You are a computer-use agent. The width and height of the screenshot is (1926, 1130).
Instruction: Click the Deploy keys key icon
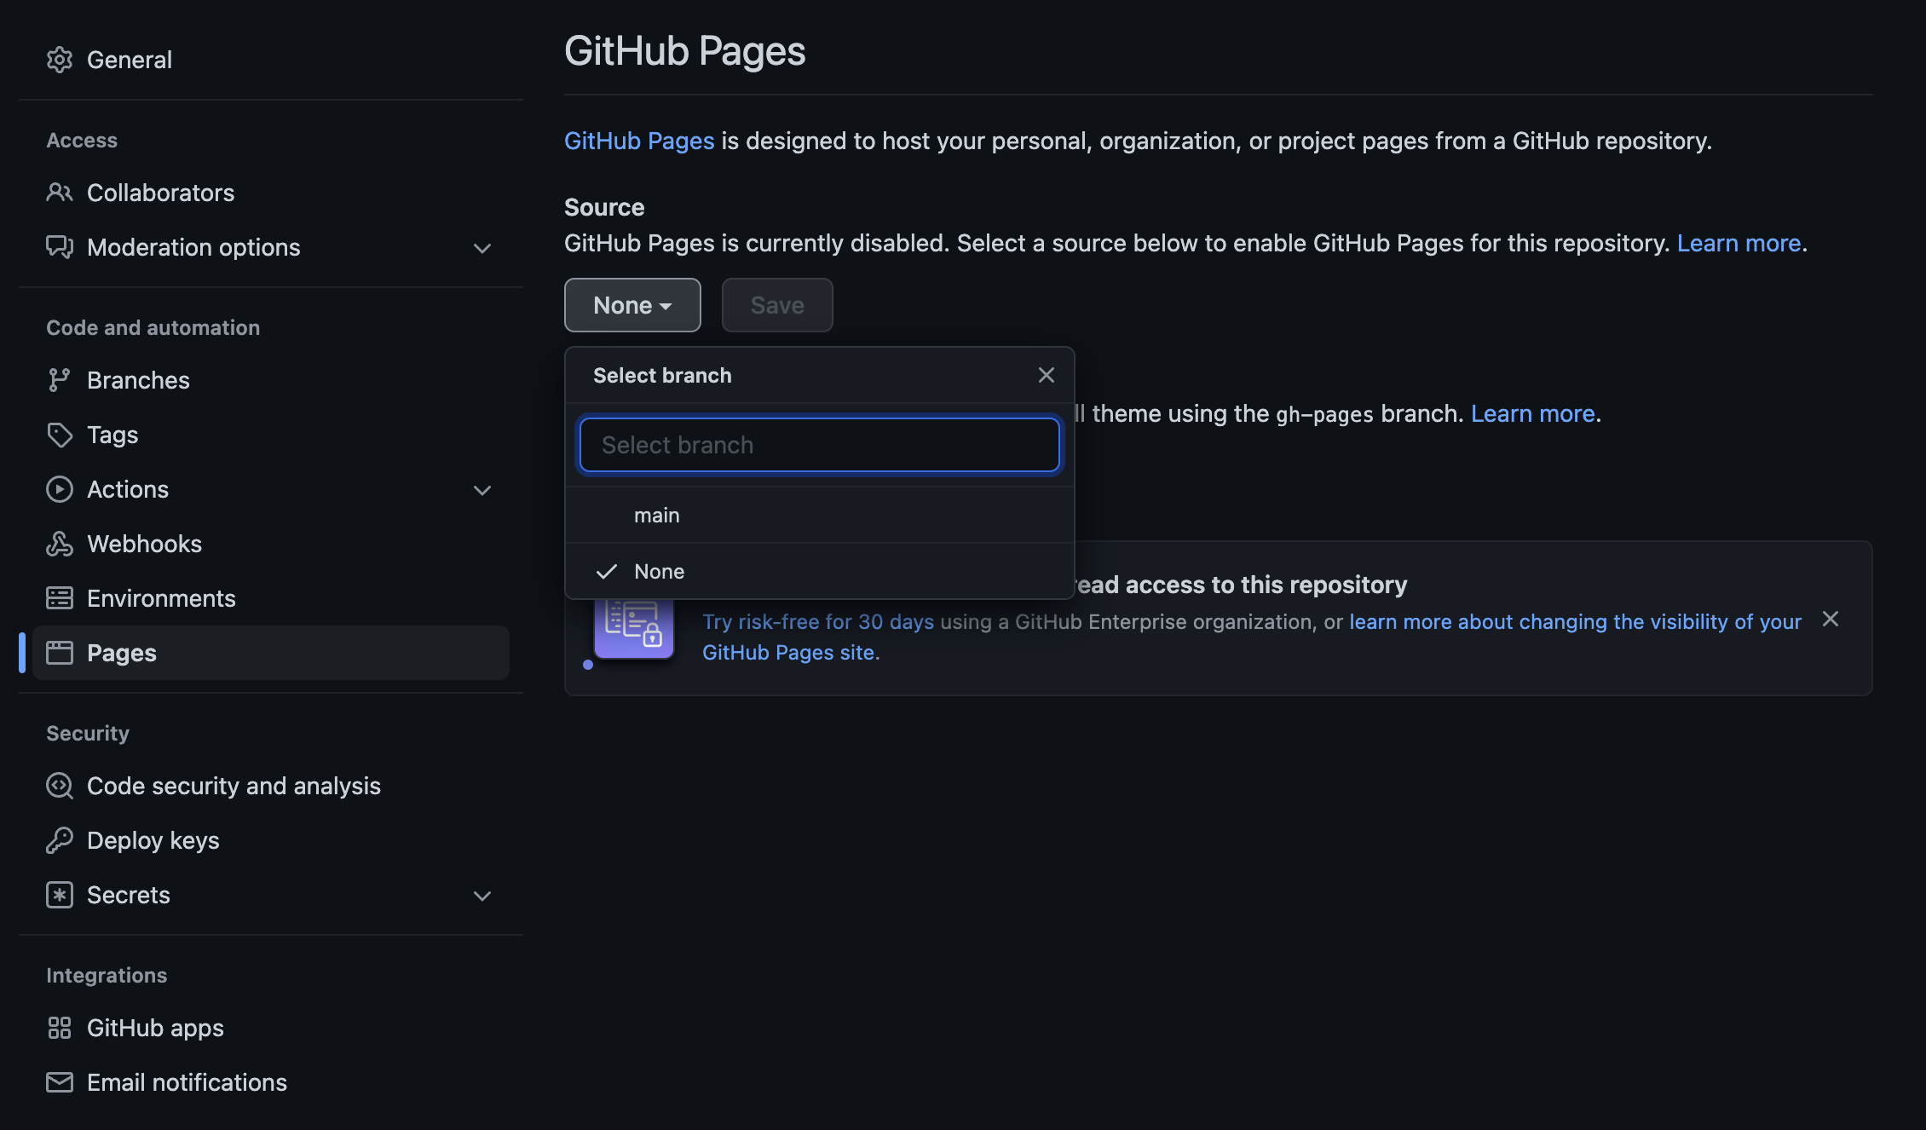60,840
